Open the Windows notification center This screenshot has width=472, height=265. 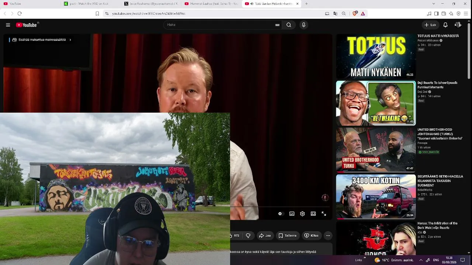[x=463, y=260]
